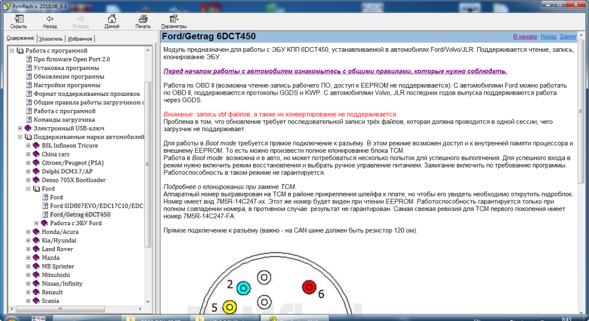Follow the Далее link
Image resolution: width=589 pixels, height=321 pixels.
click(x=568, y=36)
